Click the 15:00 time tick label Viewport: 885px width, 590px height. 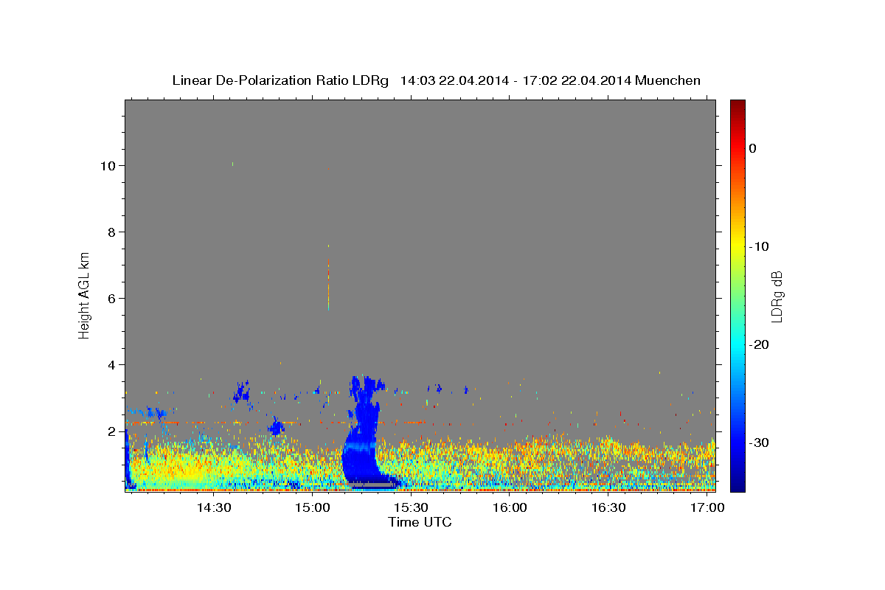313,508
